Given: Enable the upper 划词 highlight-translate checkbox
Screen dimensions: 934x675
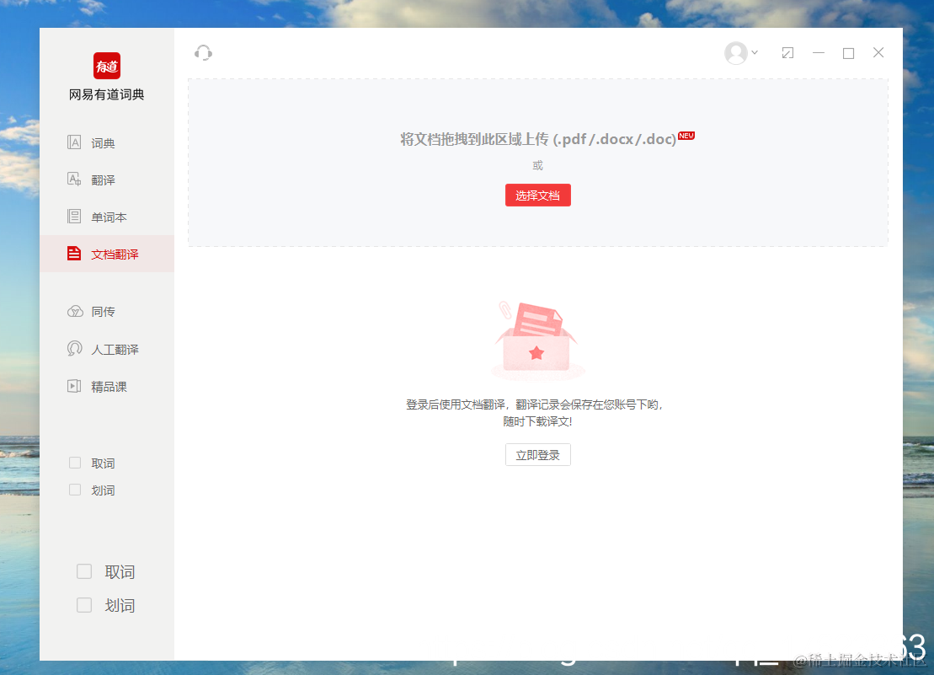Looking at the screenshot, I should coord(74,489).
